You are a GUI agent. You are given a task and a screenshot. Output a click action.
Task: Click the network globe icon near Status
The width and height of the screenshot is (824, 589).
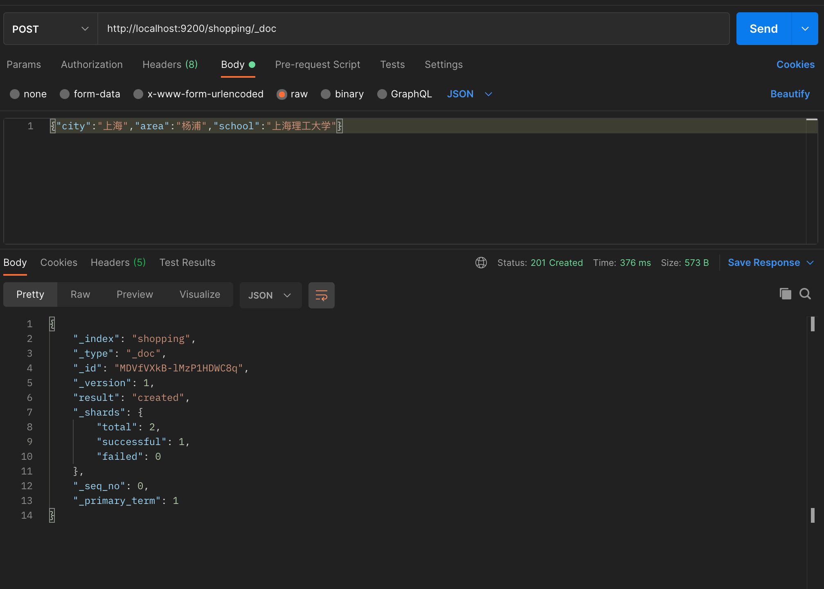481,263
